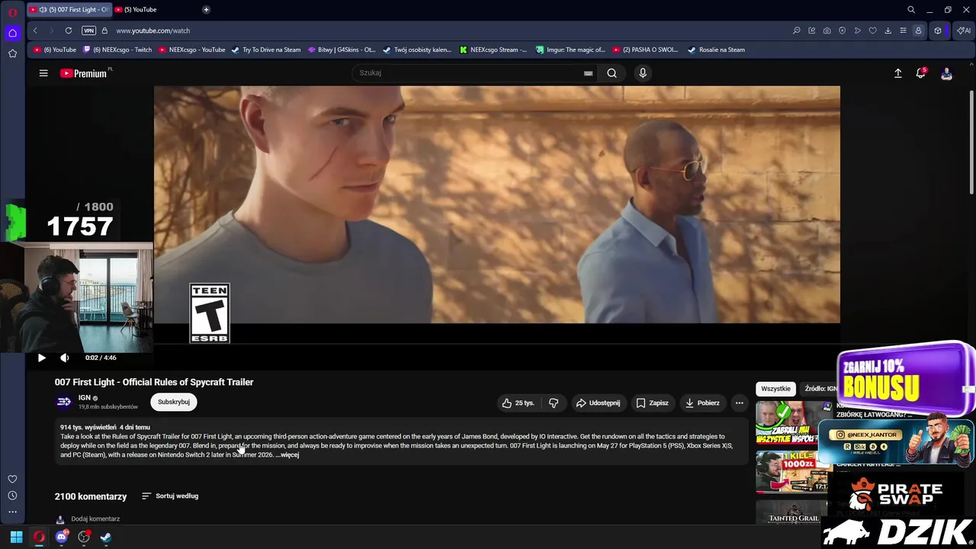Open YouTube notifications bell
This screenshot has height=549, width=976.
[x=921, y=73]
